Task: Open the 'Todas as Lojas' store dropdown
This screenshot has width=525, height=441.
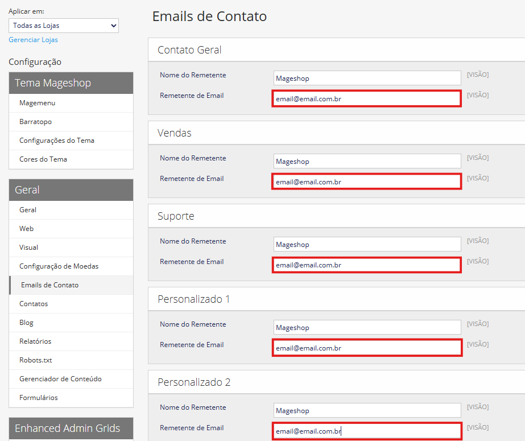Action: click(64, 26)
